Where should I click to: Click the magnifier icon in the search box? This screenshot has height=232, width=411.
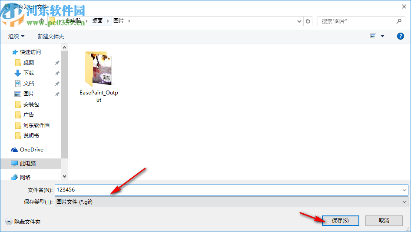click(399, 21)
